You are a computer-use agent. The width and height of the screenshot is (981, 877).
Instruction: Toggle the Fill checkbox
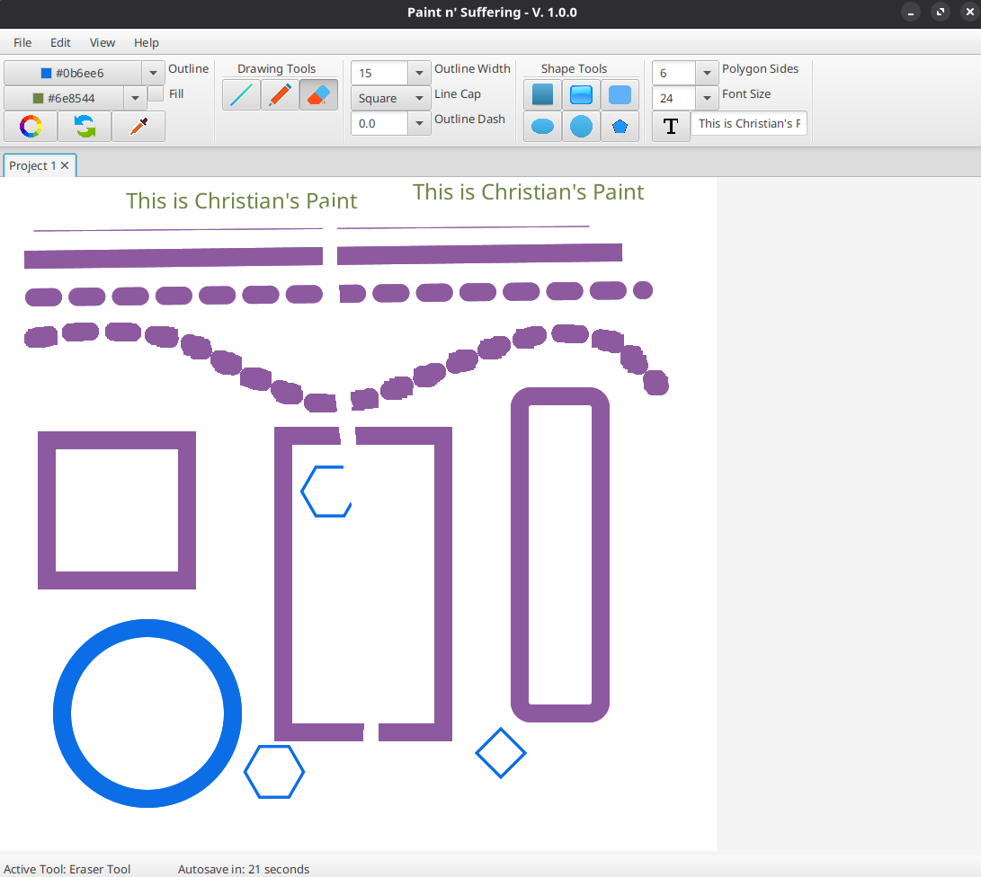(156, 93)
